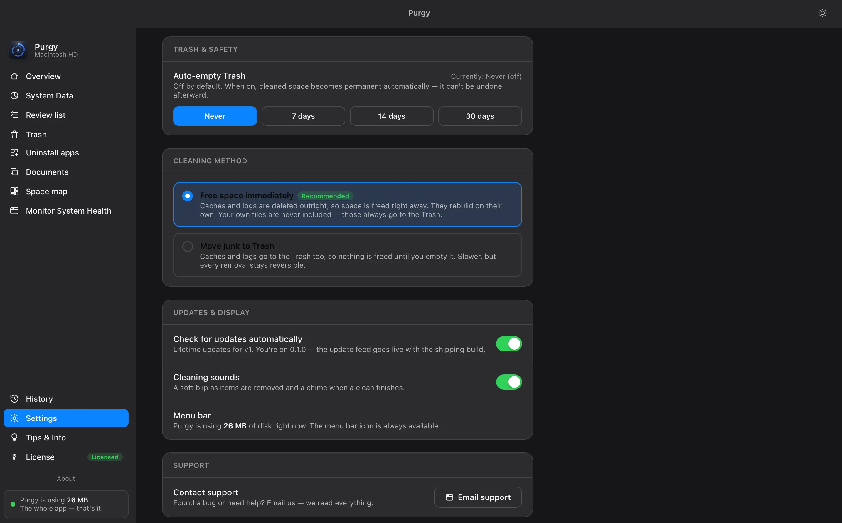Click the green status dot in footer
This screenshot has width=842, height=523.
coord(13,504)
